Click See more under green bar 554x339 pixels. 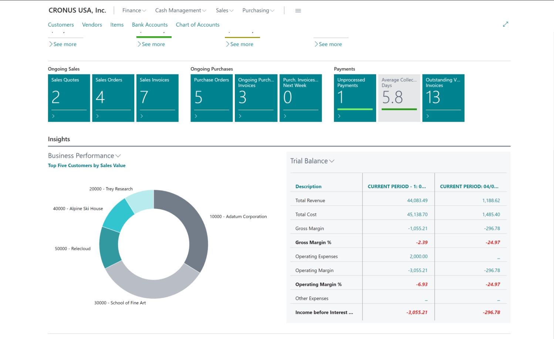(151, 44)
